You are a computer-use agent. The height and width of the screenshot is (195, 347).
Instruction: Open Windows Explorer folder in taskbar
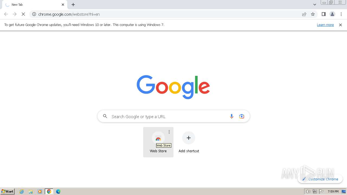coord(31,191)
